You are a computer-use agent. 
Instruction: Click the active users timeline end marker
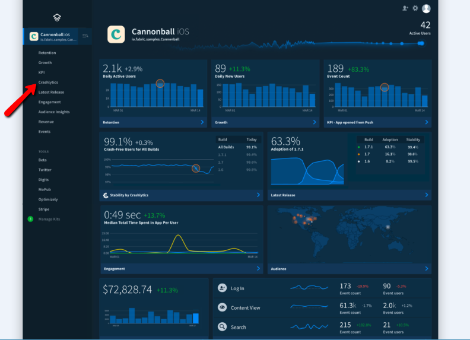(x=421, y=43)
